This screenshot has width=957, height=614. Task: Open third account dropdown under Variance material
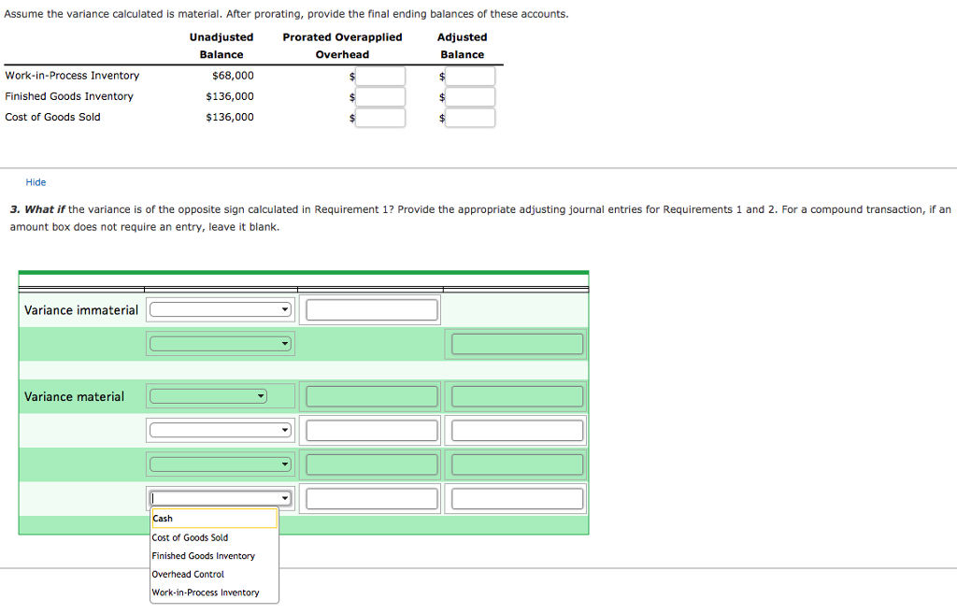pos(221,464)
